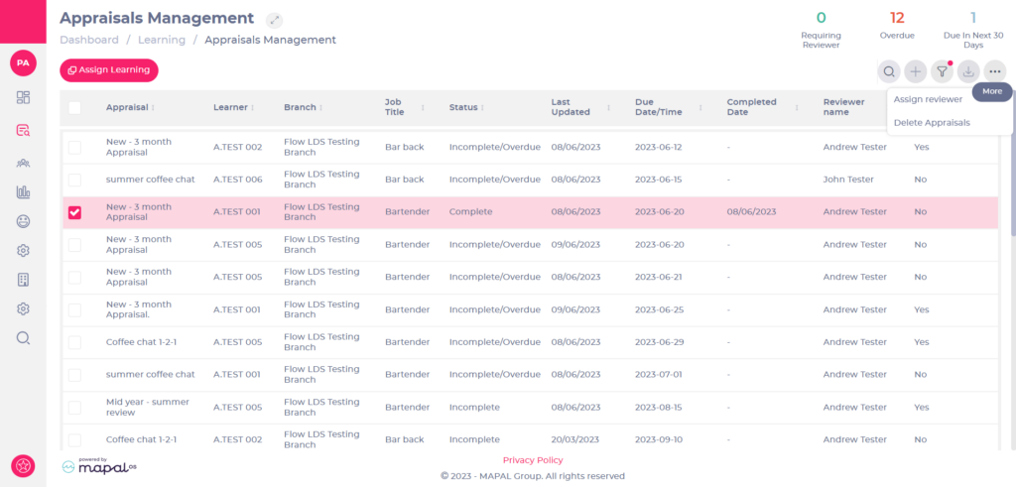Click the smiley face icon in the sidebar
This screenshot has height=487, width=1016.
pos(24,221)
